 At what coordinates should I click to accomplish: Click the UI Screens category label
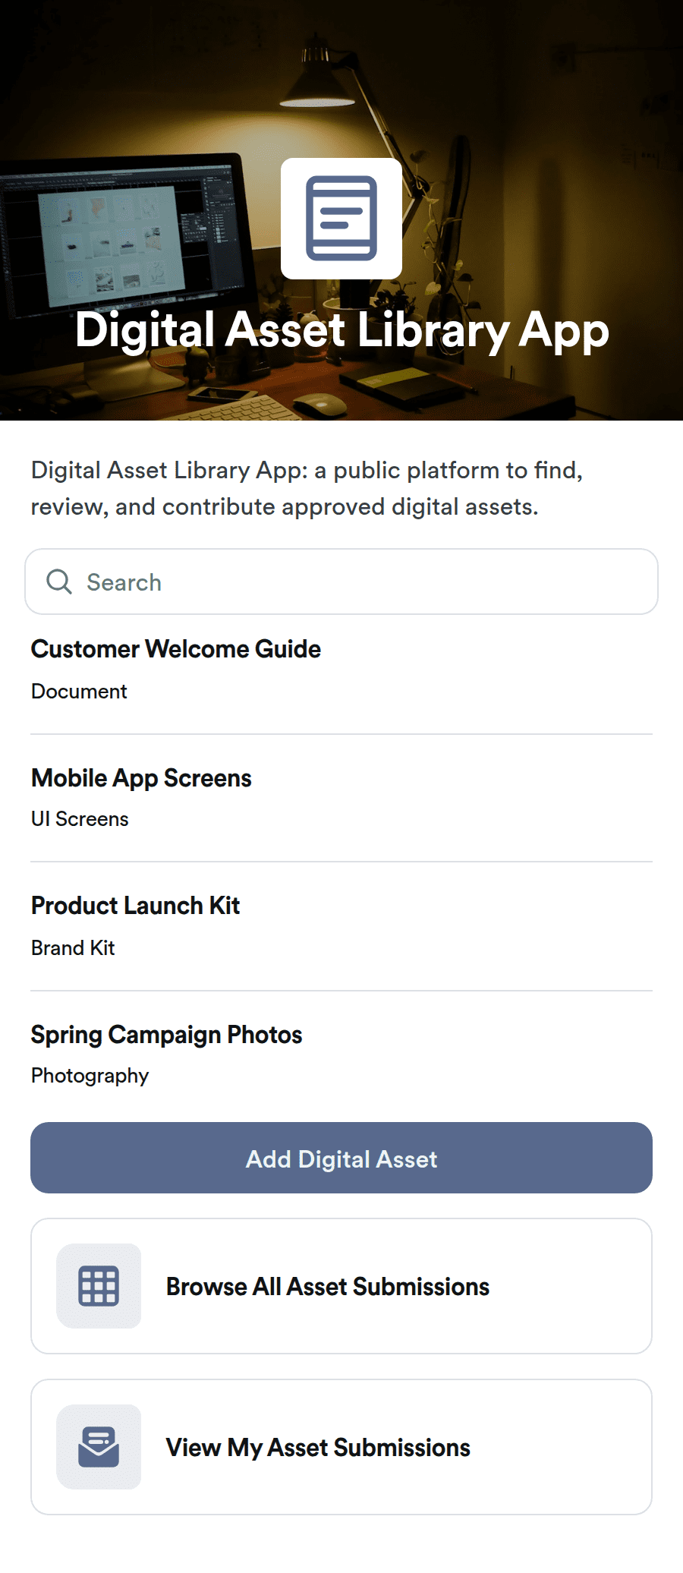click(80, 819)
